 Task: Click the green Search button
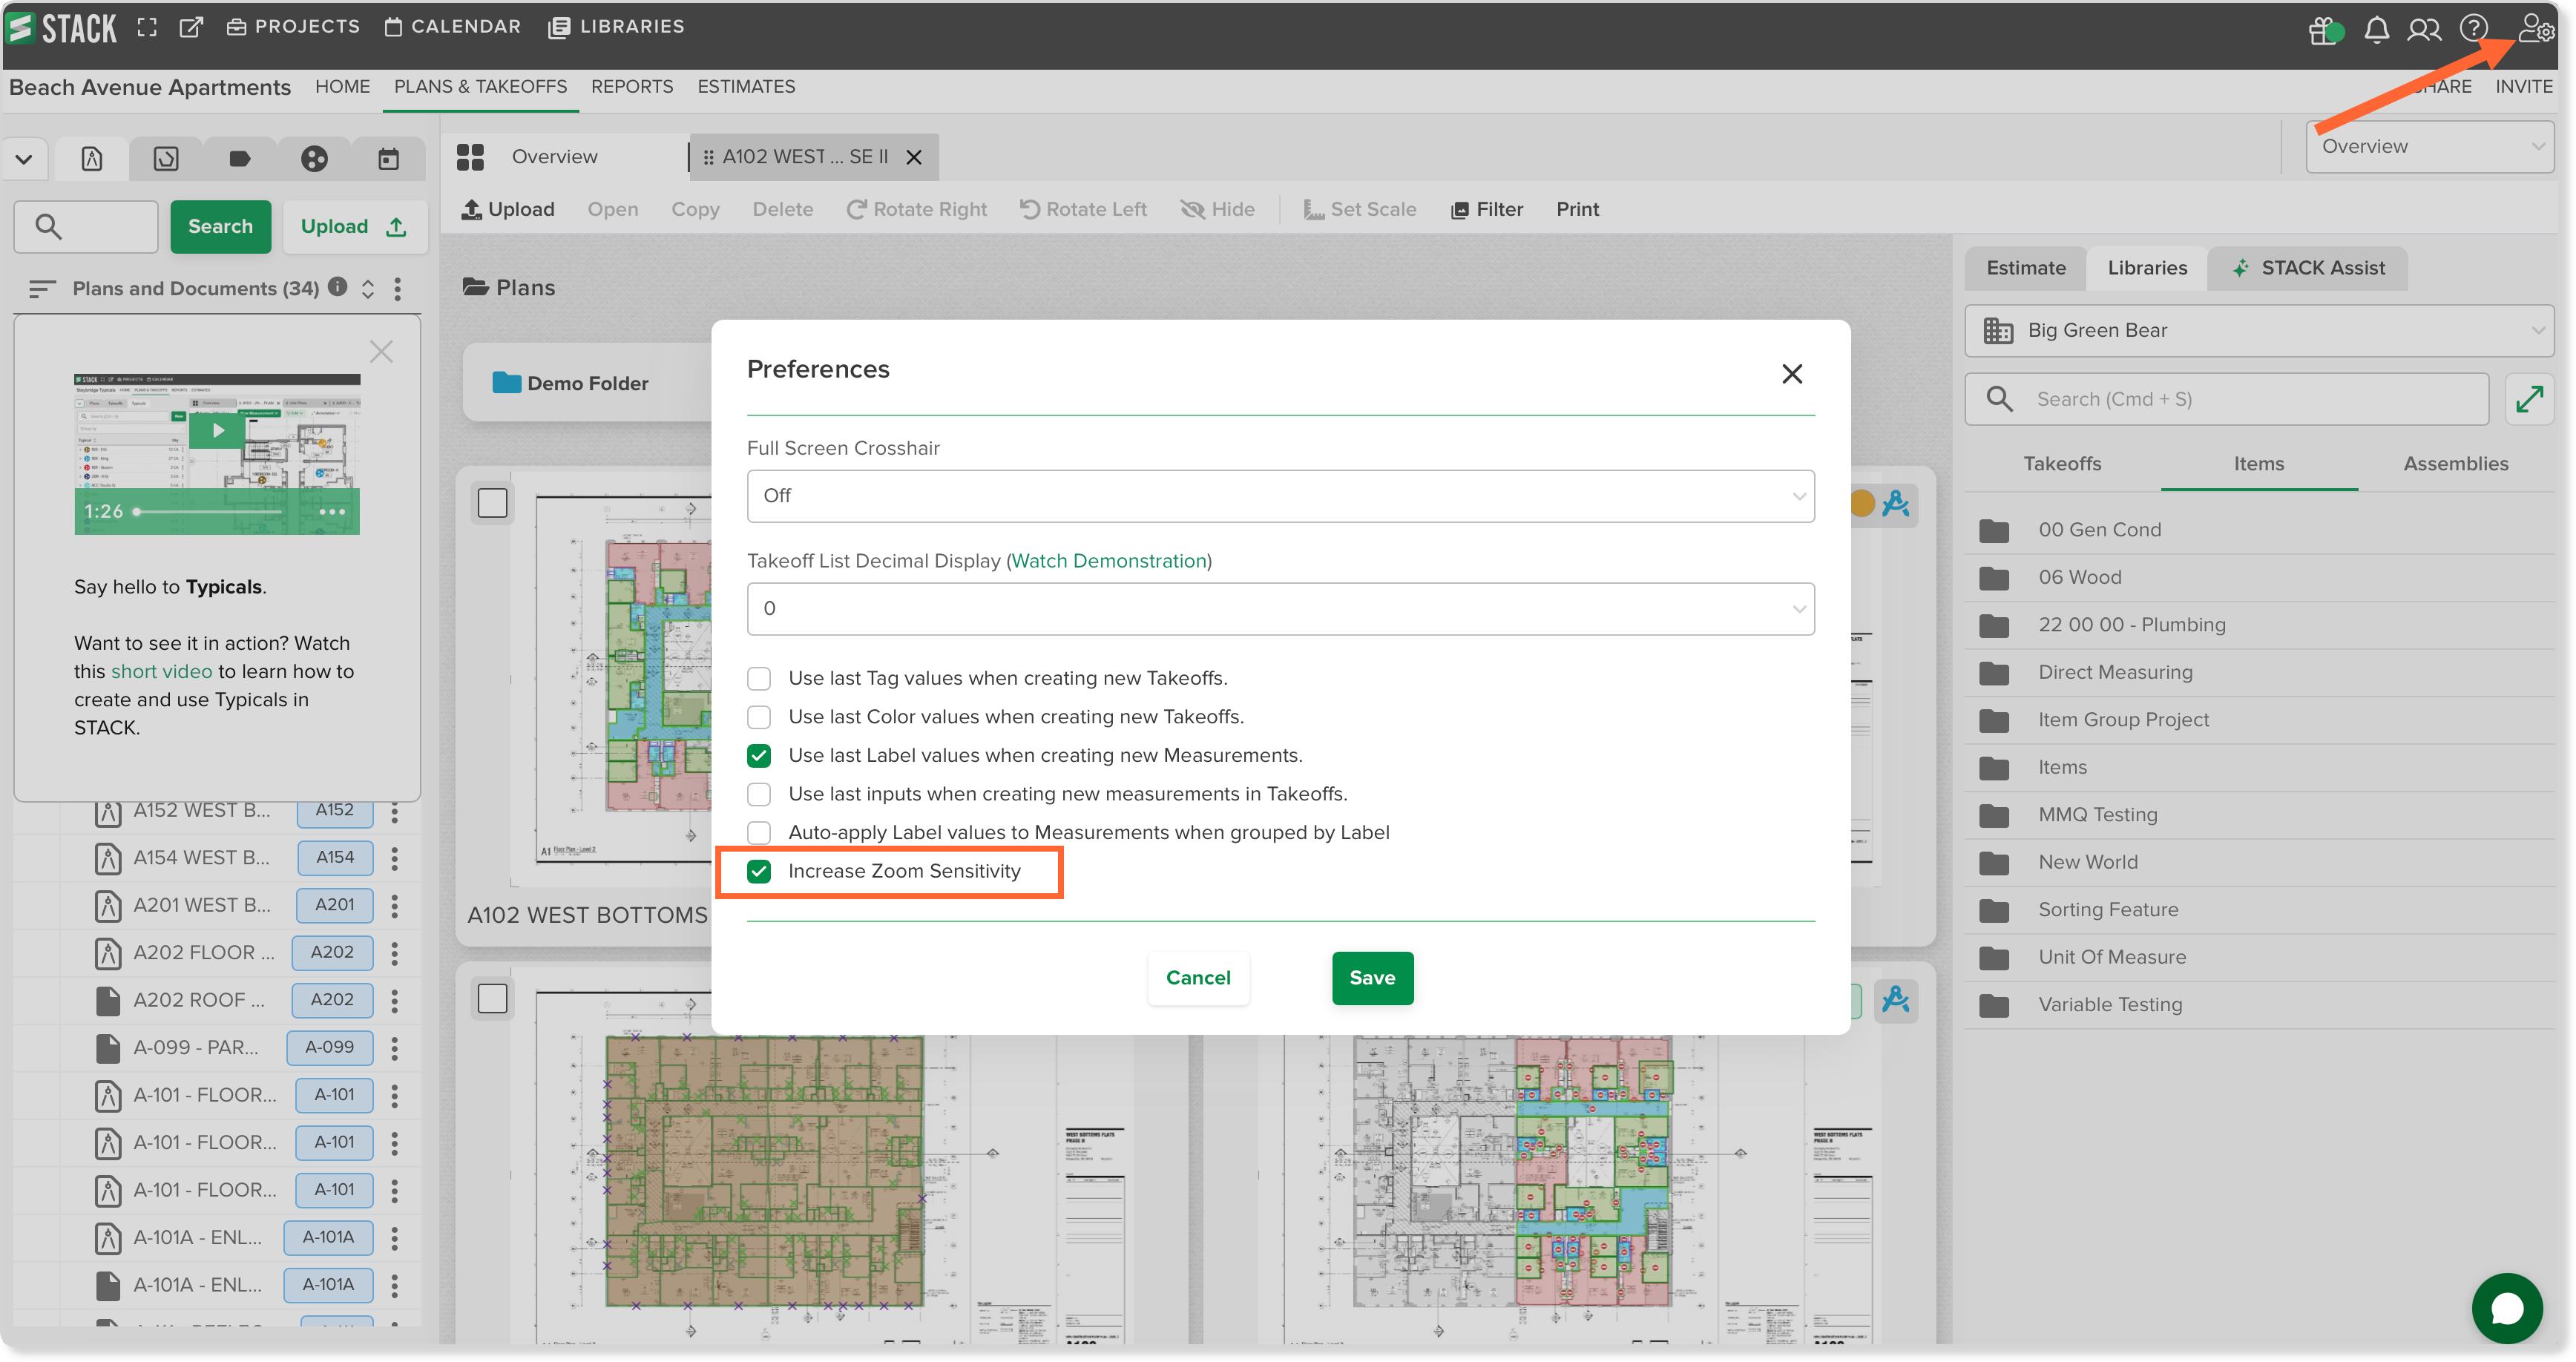[x=220, y=226]
